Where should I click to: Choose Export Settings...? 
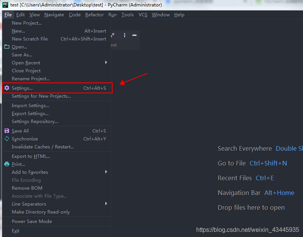pos(56,113)
